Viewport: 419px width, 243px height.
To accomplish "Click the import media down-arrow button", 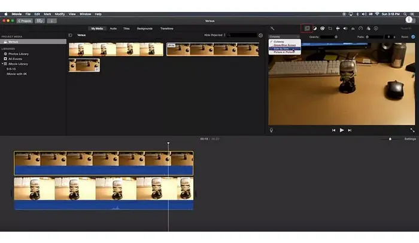I will (x=51, y=21).
